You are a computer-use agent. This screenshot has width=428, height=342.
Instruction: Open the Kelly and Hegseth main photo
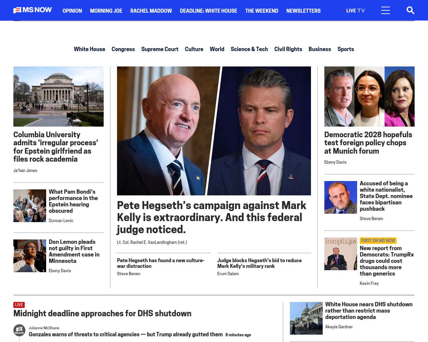[x=214, y=131]
